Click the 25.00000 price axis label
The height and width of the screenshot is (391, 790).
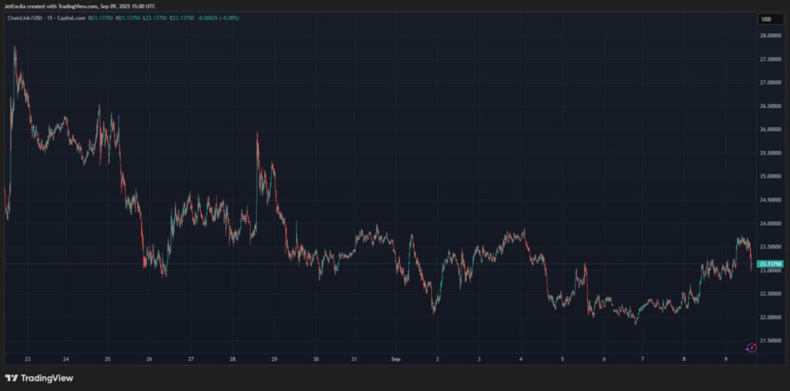coord(771,177)
